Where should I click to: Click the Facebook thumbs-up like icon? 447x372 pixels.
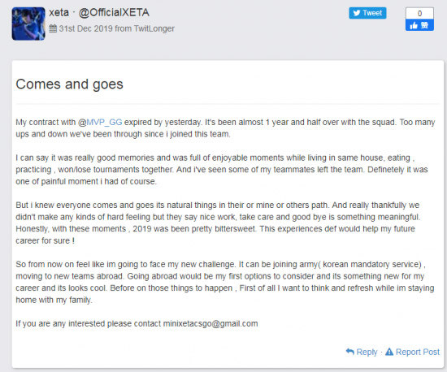click(x=414, y=26)
